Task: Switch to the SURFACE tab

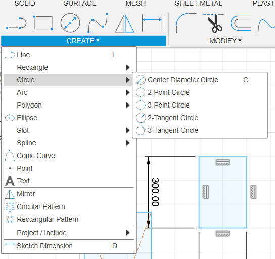Action: [80, 3]
